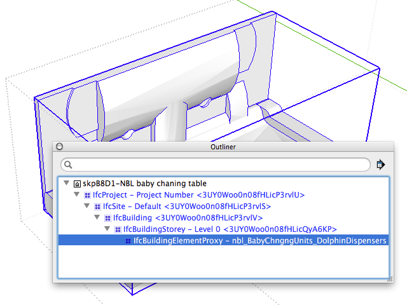Click the group icon beside IfcProject
Screen dimensions: 407x305
[x=87, y=195]
